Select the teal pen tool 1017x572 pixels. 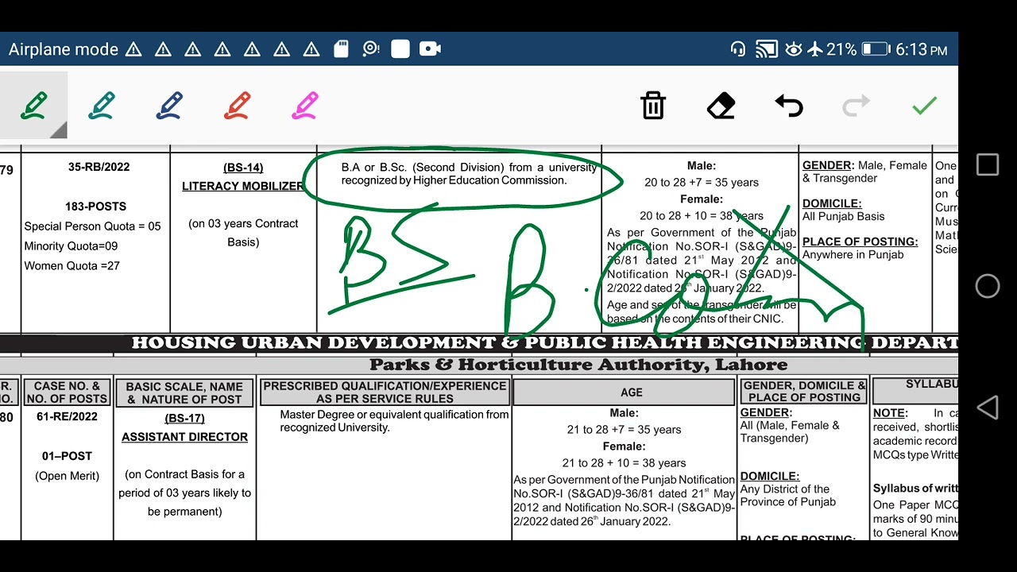click(102, 105)
